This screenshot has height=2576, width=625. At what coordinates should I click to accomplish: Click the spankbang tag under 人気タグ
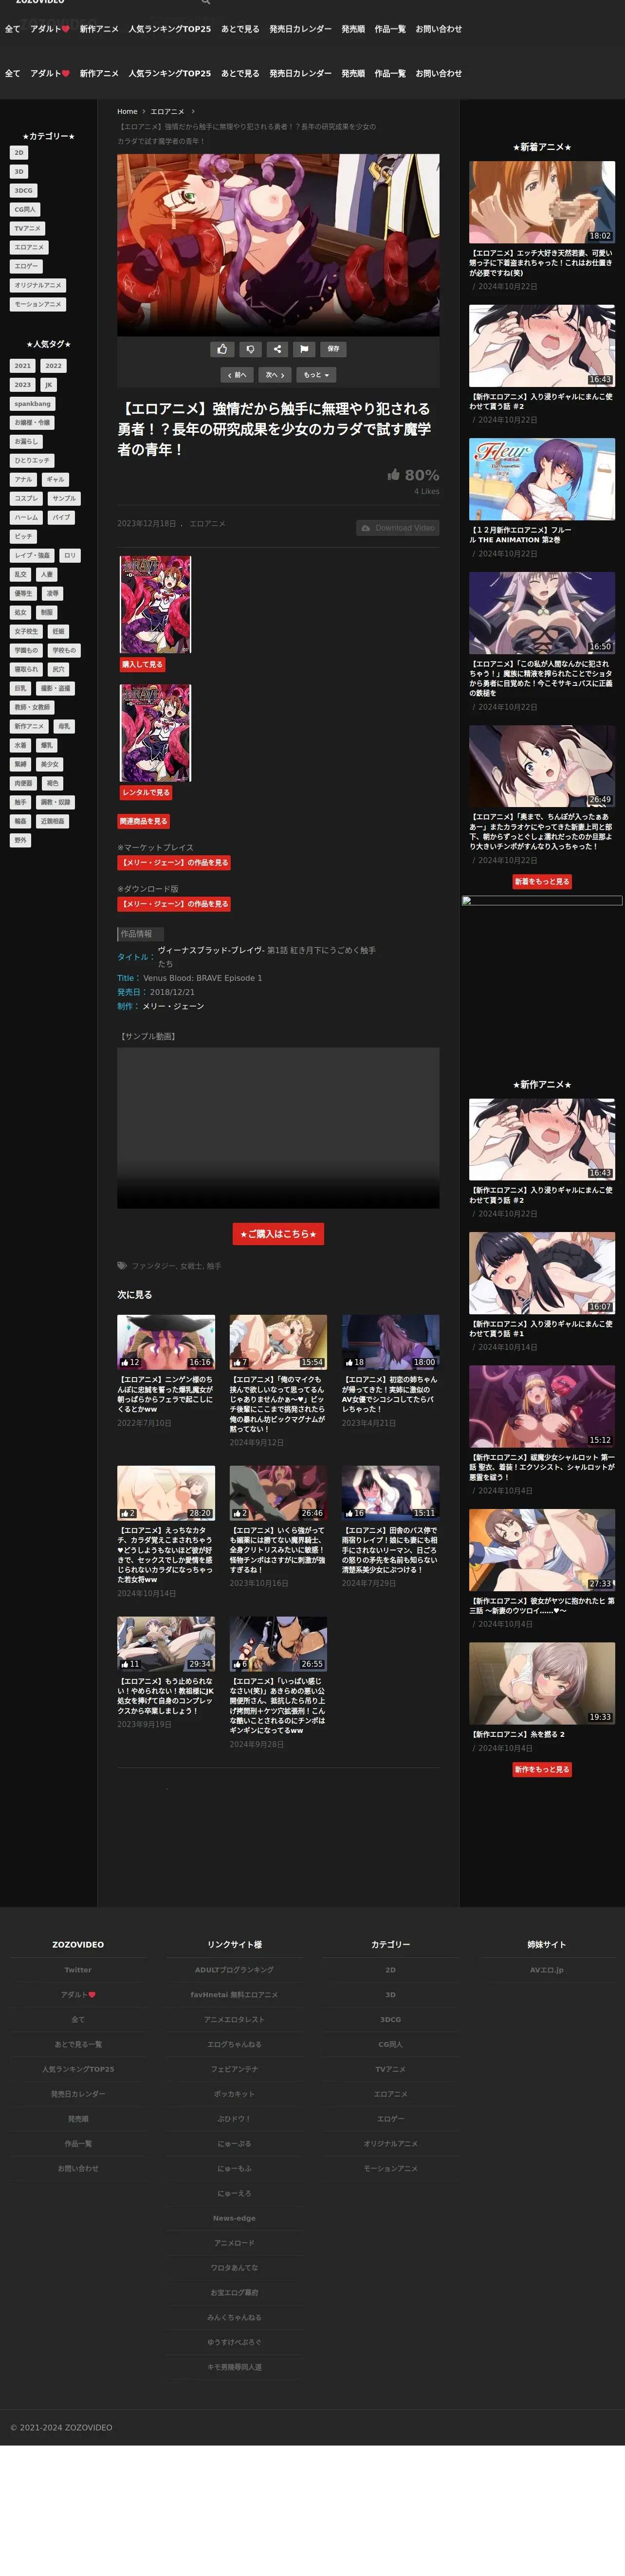(32, 404)
